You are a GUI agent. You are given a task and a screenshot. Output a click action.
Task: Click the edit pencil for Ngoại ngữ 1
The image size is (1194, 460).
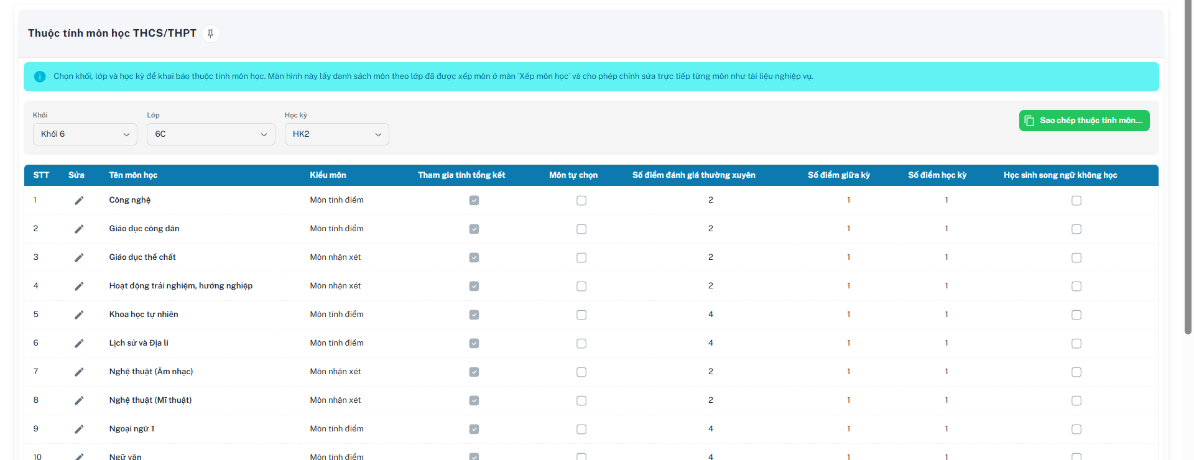tap(79, 429)
